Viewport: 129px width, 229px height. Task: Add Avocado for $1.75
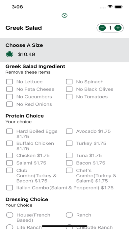point(69,131)
